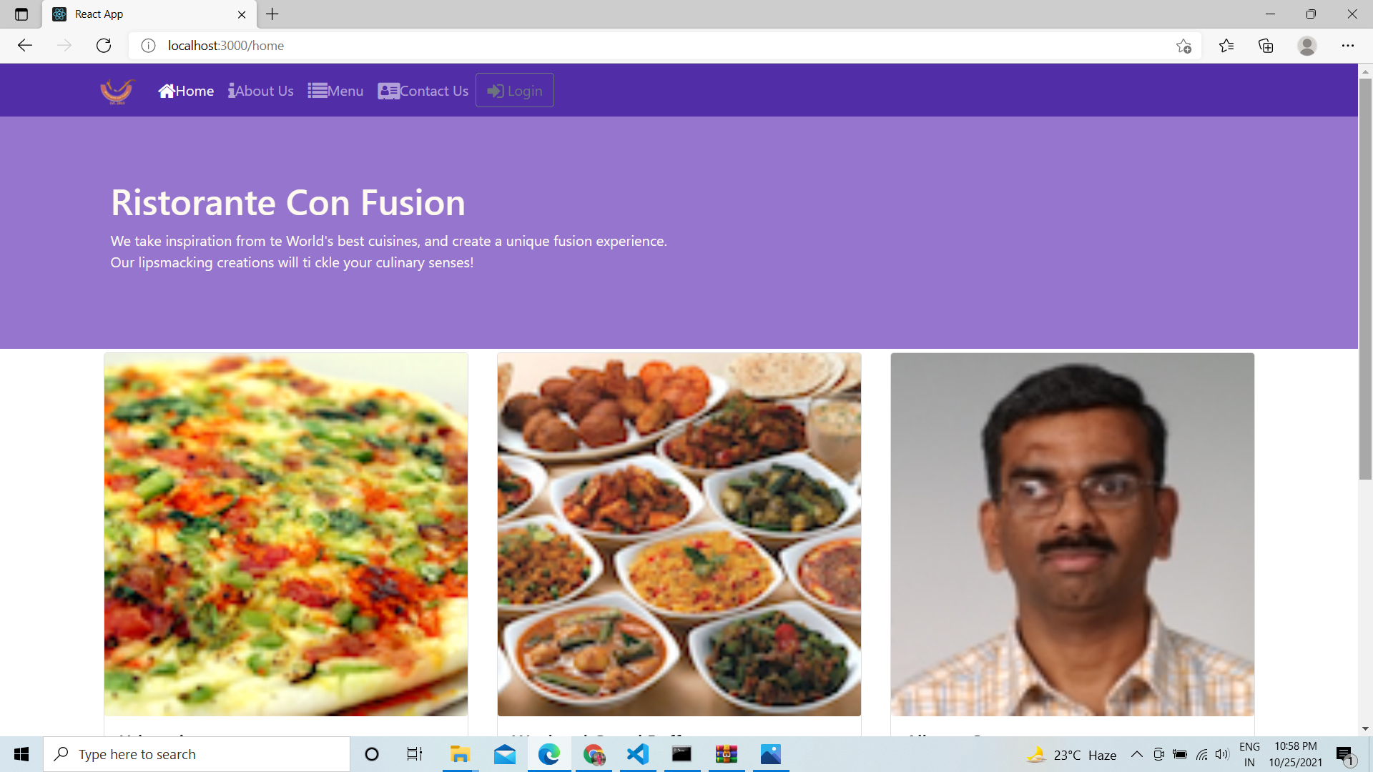The image size is (1373, 772).
Task: Open WinRAR from taskbar
Action: 727,754
